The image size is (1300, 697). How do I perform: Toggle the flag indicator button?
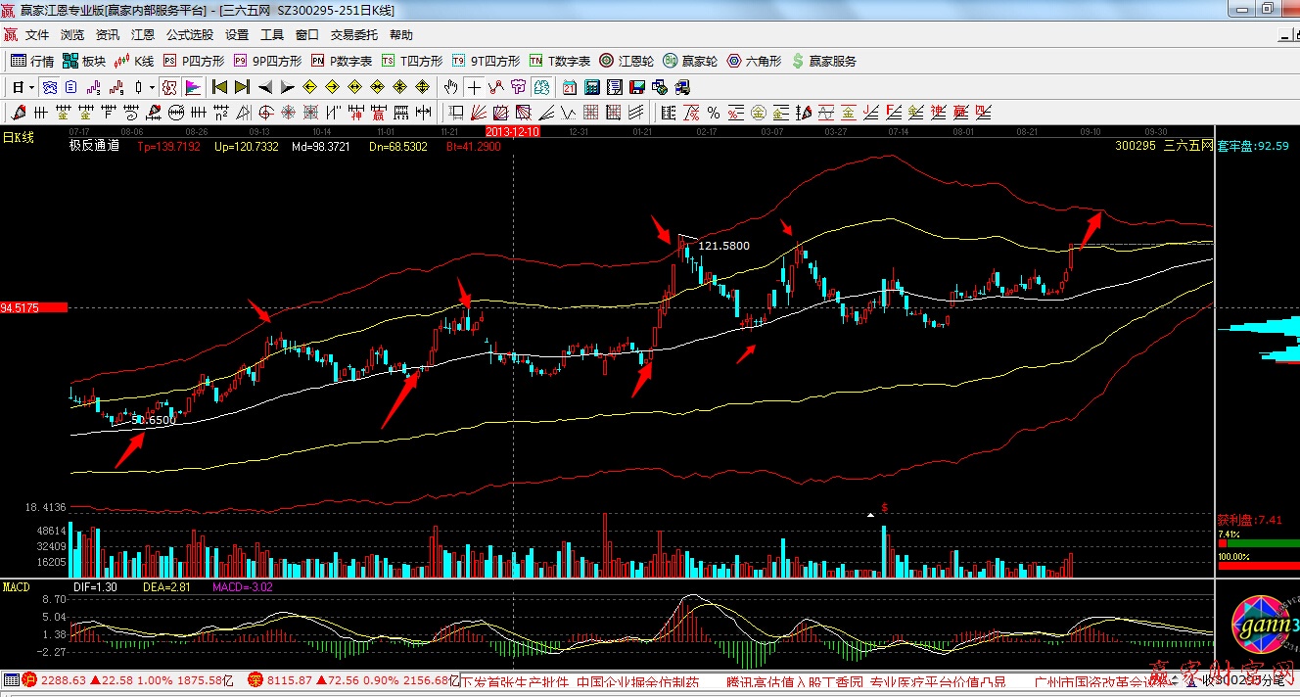click(192, 87)
